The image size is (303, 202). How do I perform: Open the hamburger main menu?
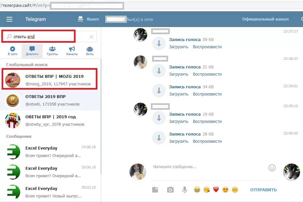[9, 19]
